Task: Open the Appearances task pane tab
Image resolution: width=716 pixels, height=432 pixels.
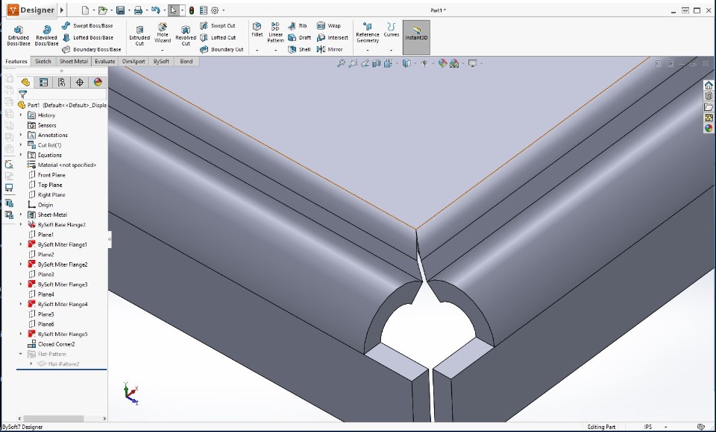Action: coord(709,128)
